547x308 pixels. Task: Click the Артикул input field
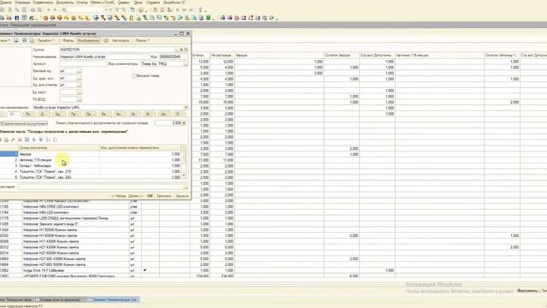83,63
